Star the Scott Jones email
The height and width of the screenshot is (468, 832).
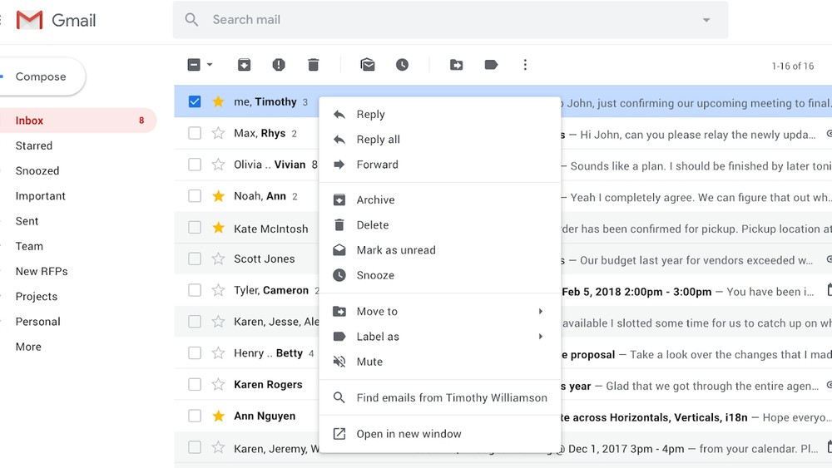click(218, 259)
